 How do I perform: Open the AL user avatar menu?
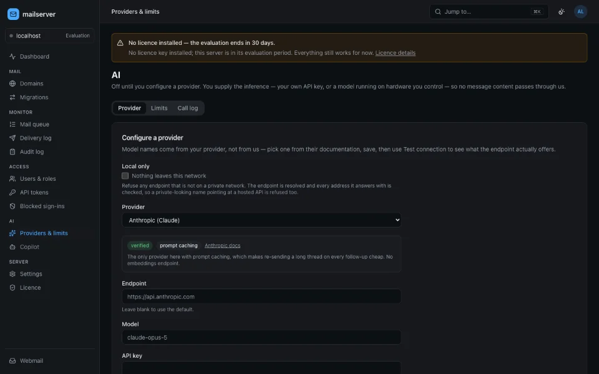pos(580,12)
